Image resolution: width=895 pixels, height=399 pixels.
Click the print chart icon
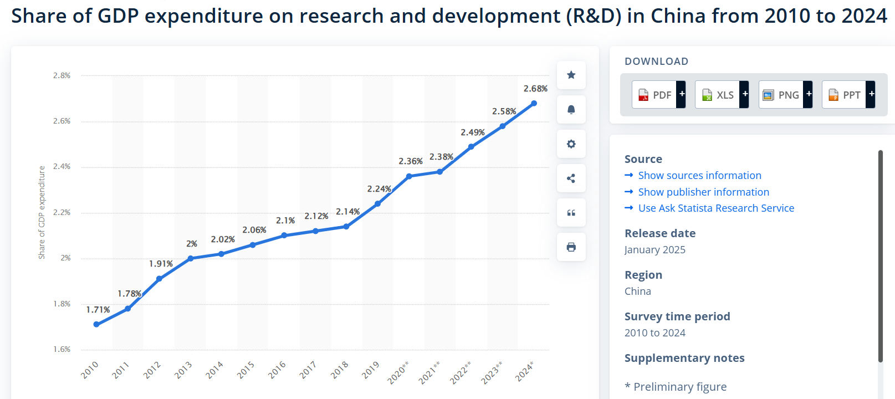coord(571,247)
